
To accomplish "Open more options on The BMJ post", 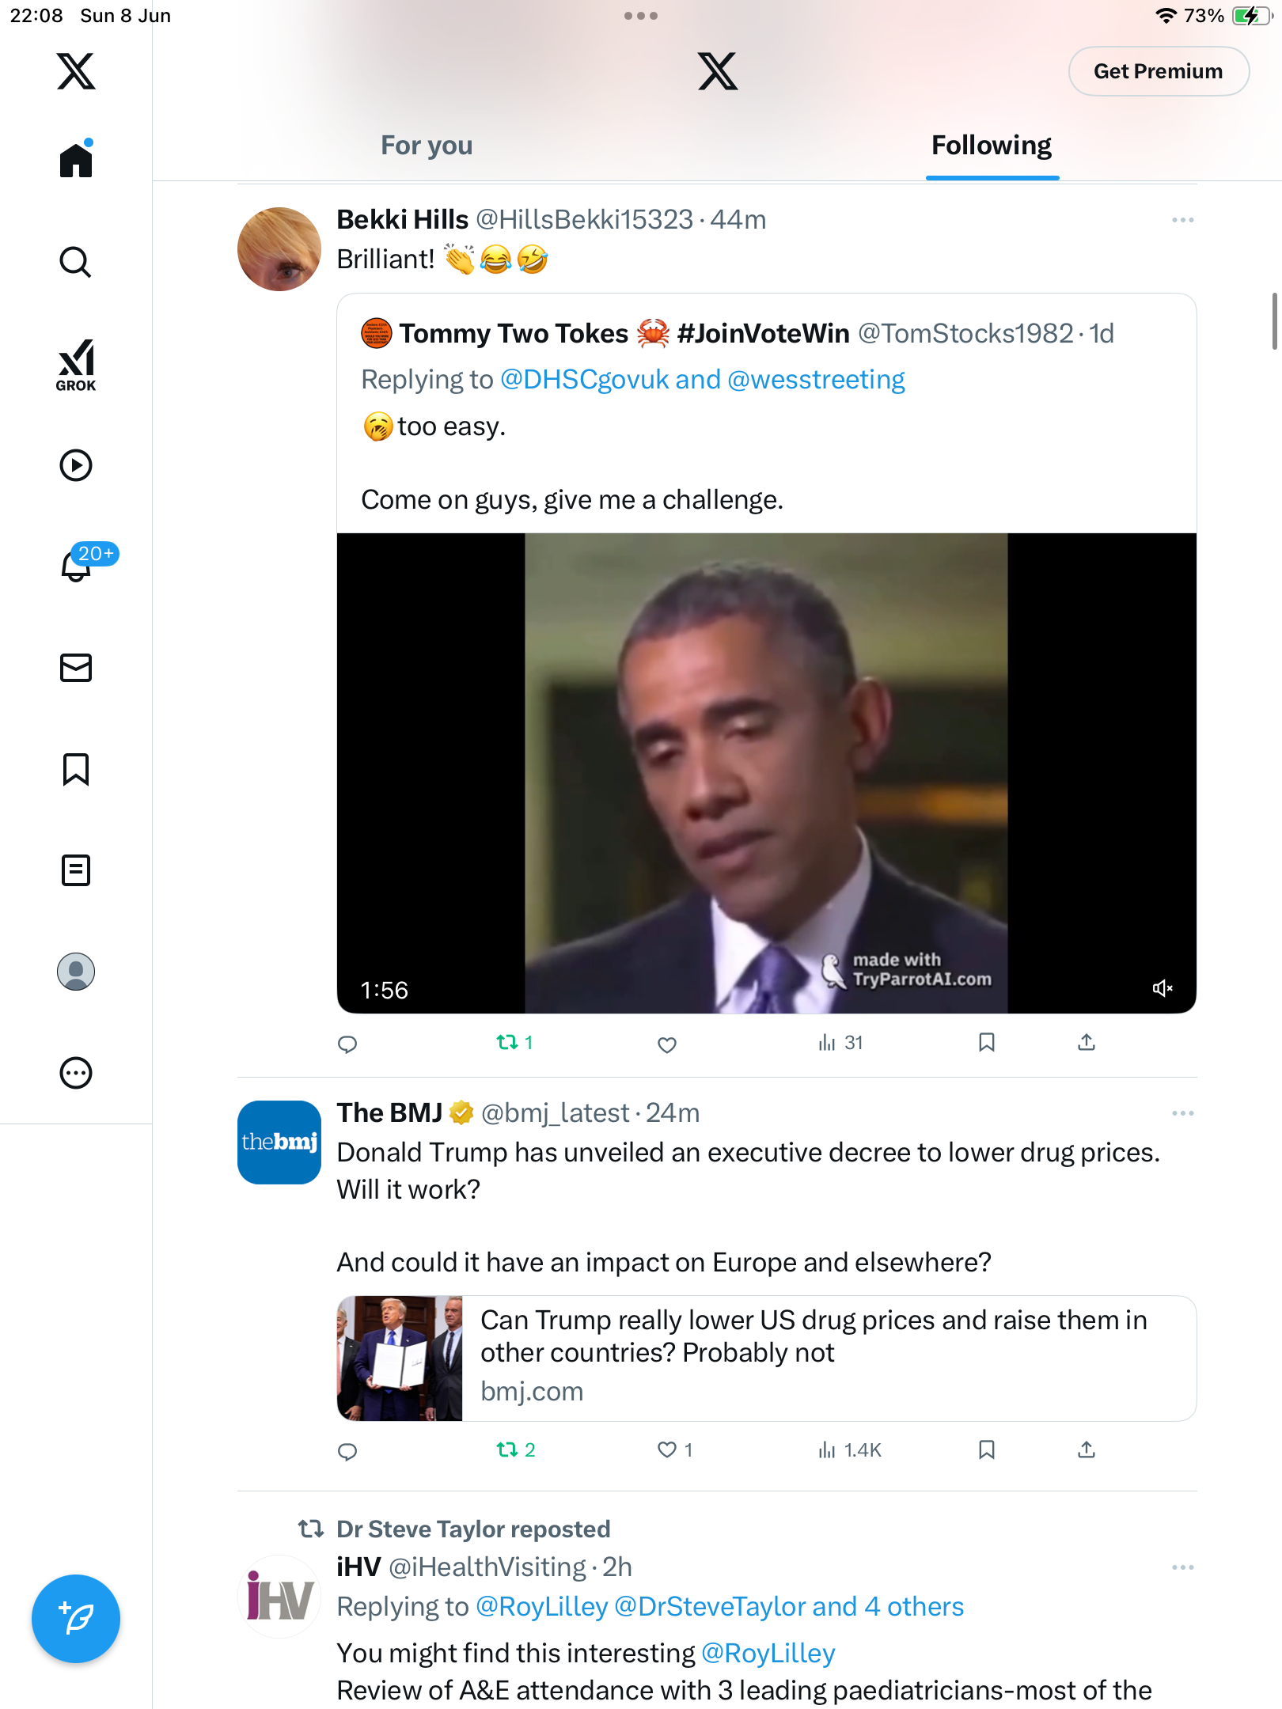I will point(1183,1113).
